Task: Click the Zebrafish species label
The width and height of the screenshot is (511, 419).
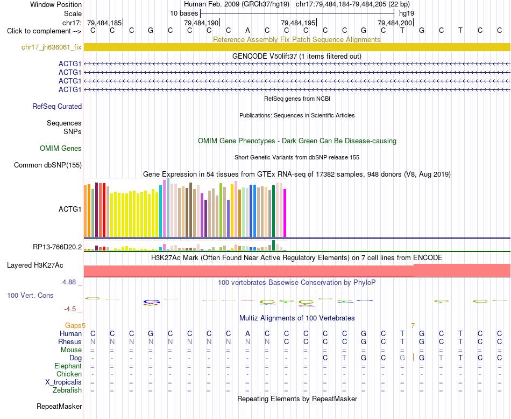Action: click(67, 390)
